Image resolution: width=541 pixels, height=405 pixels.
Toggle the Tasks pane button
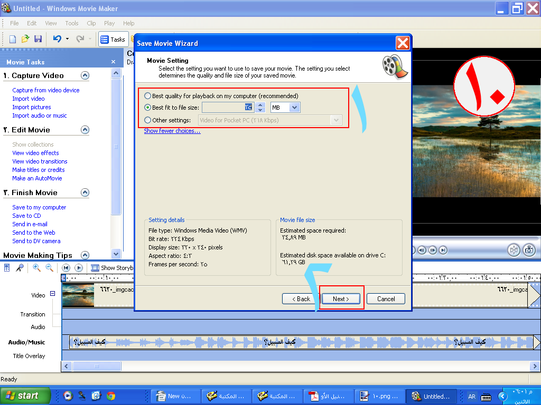point(113,39)
